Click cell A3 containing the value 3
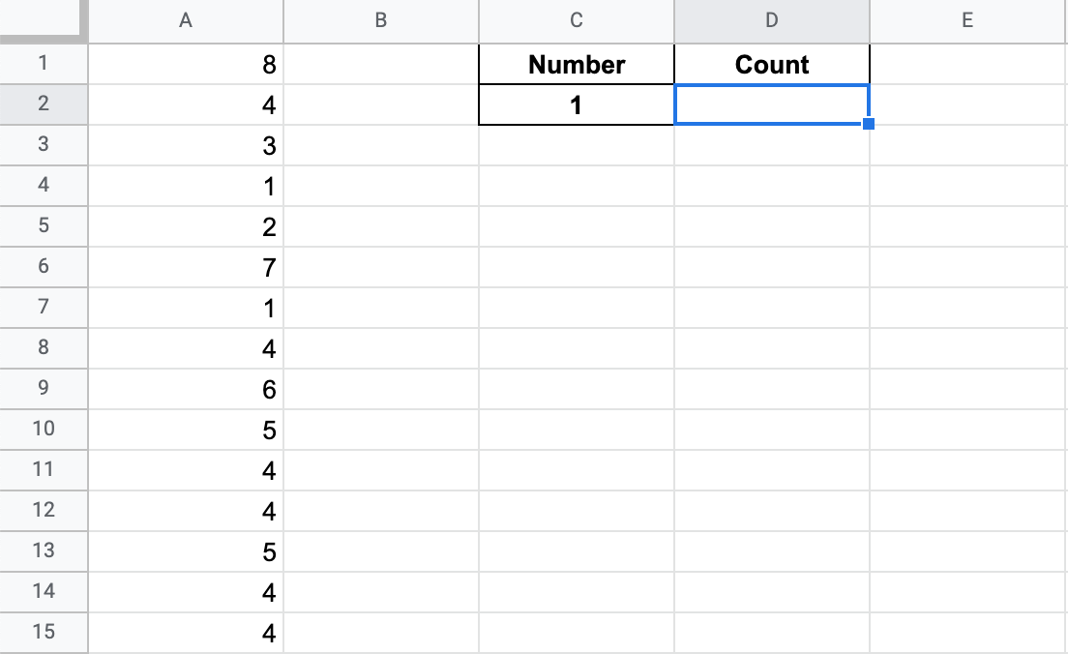1068x654 pixels. (184, 145)
